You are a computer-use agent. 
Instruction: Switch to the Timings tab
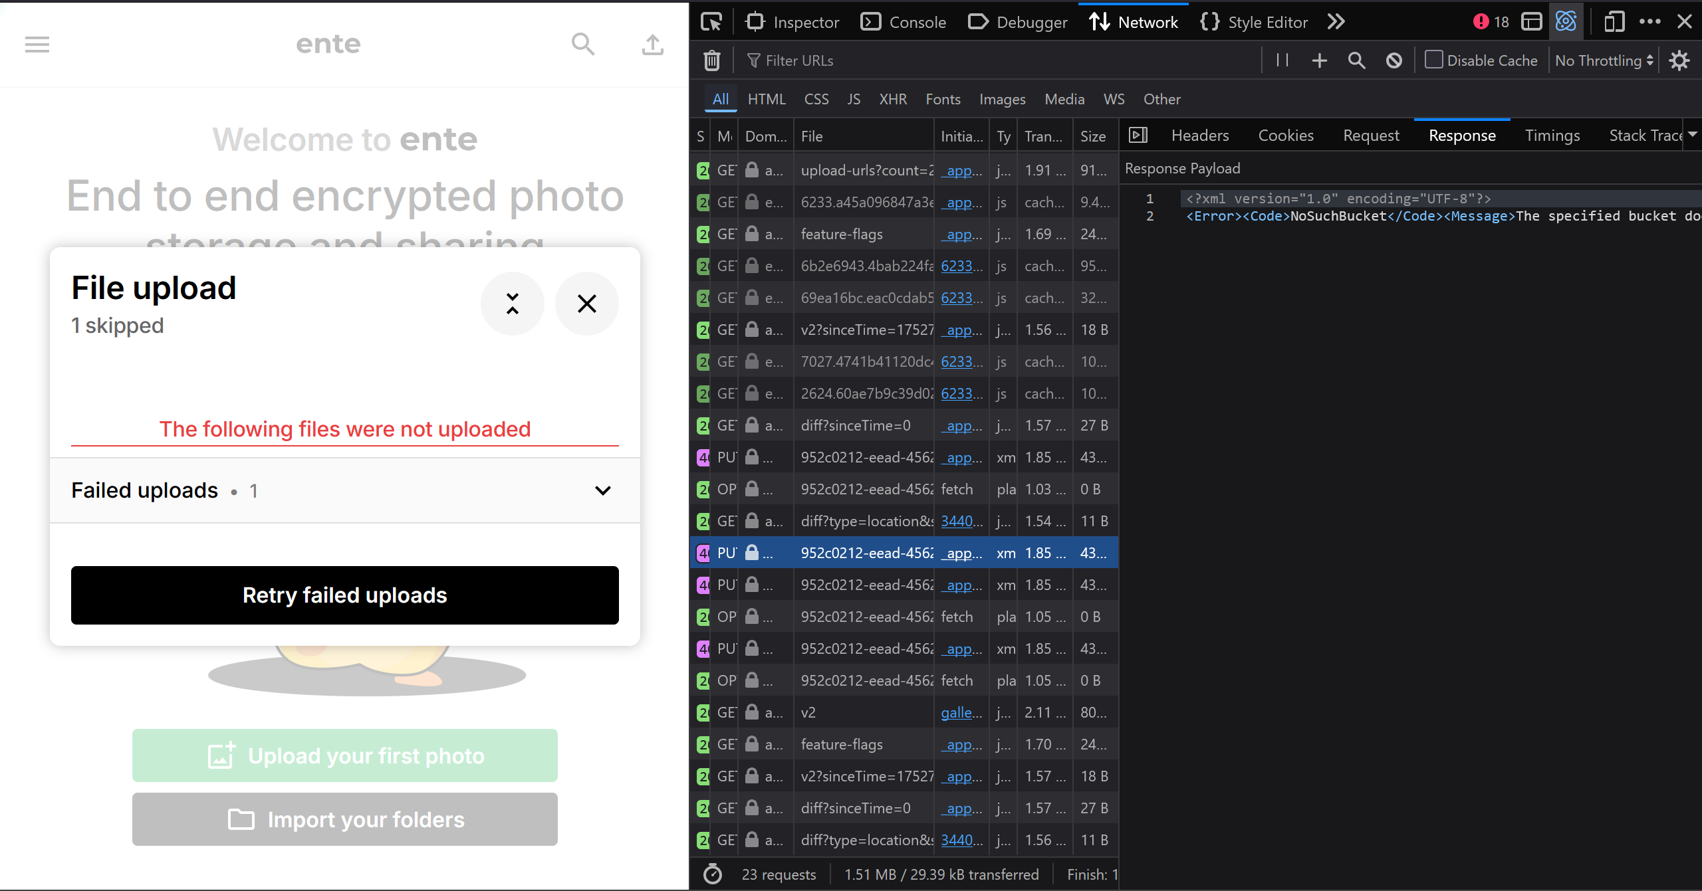tap(1552, 136)
